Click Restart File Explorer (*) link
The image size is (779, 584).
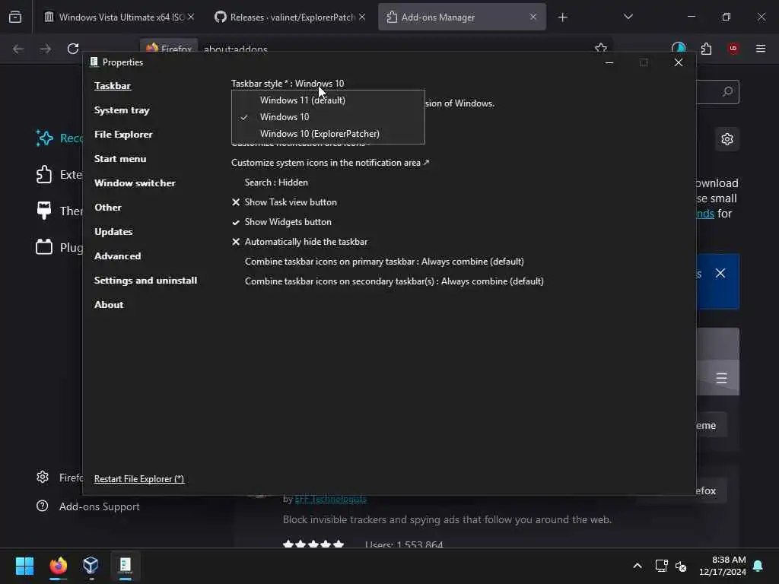click(x=139, y=479)
